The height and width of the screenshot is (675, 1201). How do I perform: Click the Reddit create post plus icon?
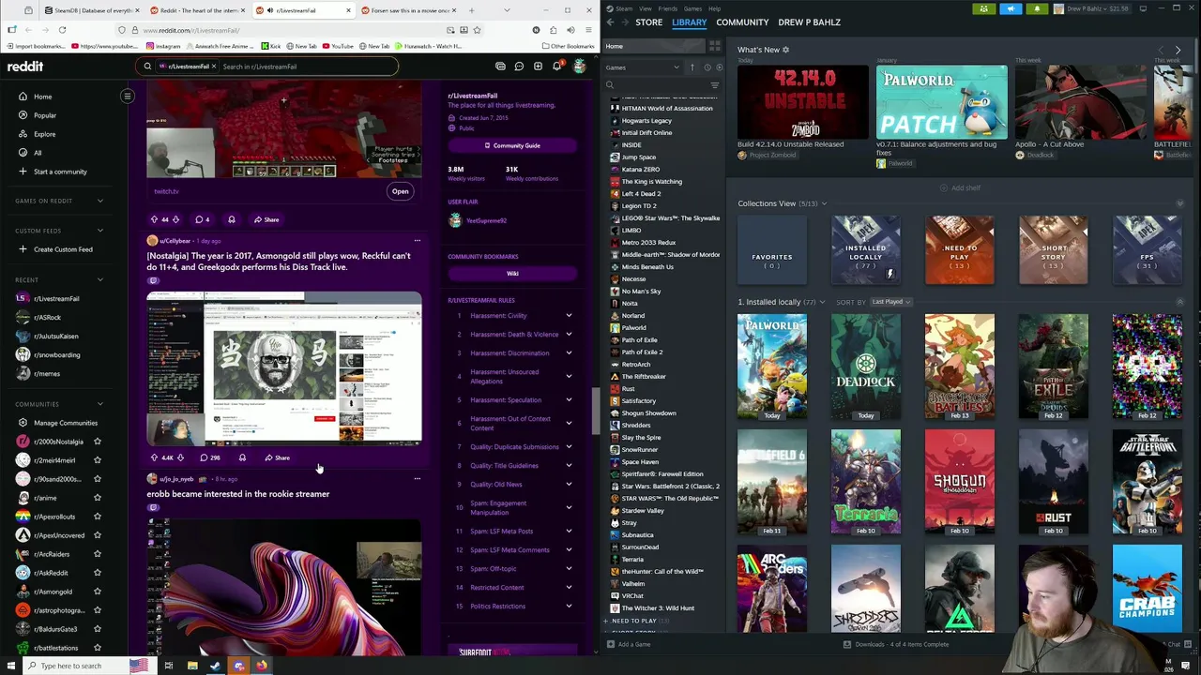tap(538, 67)
